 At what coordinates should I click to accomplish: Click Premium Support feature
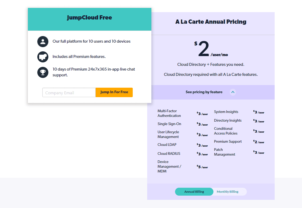coord(228,141)
